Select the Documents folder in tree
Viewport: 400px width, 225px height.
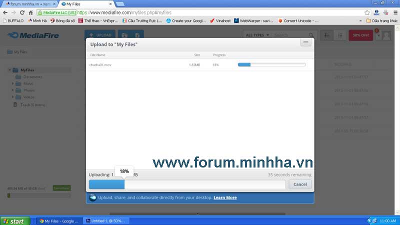pyautogui.click(x=32, y=77)
